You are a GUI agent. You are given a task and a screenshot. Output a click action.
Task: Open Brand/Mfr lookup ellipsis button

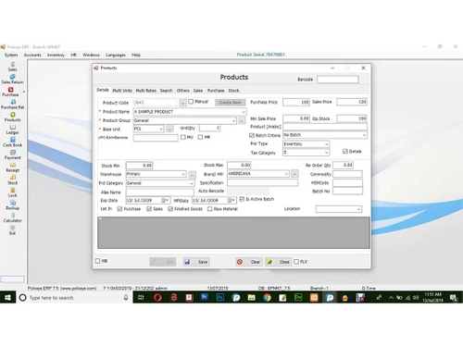pyautogui.click(x=294, y=174)
